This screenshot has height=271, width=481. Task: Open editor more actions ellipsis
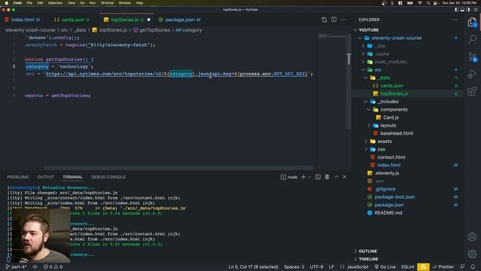tap(343, 20)
